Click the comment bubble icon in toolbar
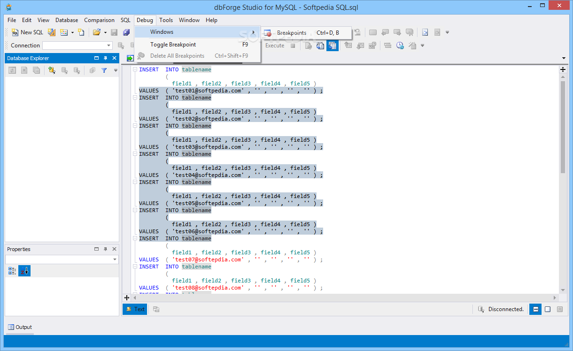Screen dimensions: 573x351 click(410, 32)
